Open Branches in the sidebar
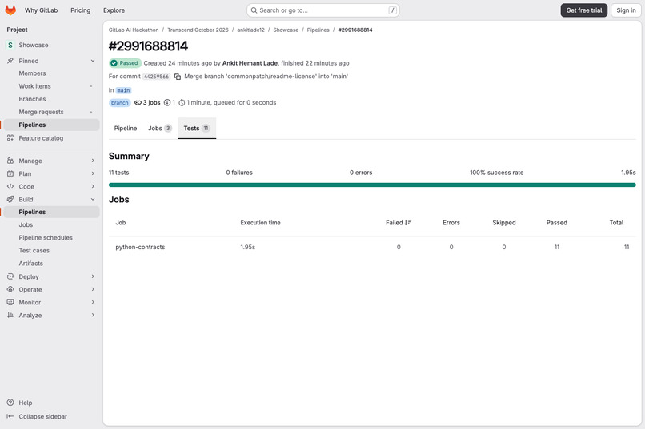The image size is (645, 429). [x=51, y=99]
